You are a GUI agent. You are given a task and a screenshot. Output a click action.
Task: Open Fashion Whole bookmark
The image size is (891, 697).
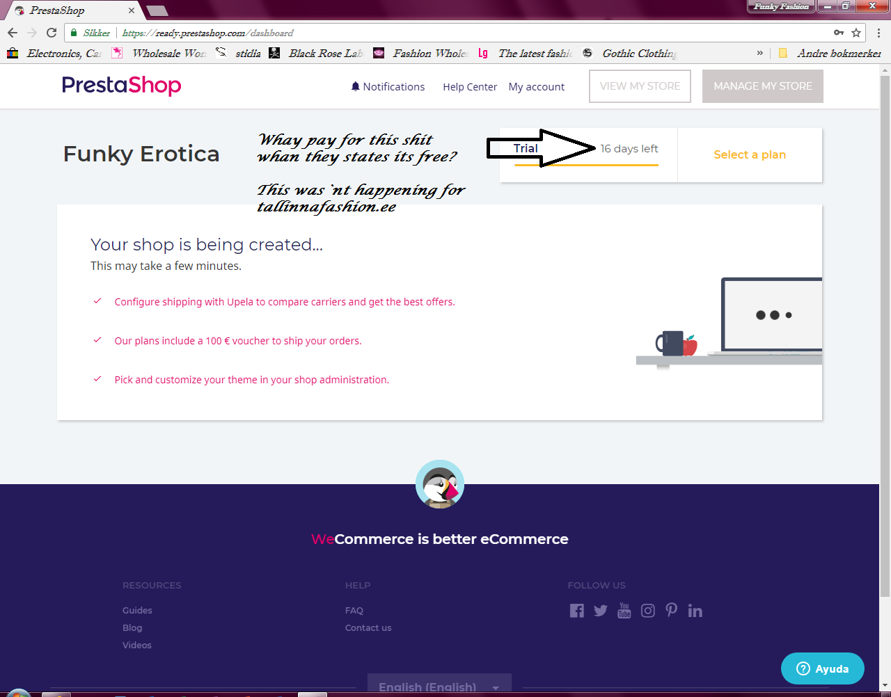click(x=420, y=53)
